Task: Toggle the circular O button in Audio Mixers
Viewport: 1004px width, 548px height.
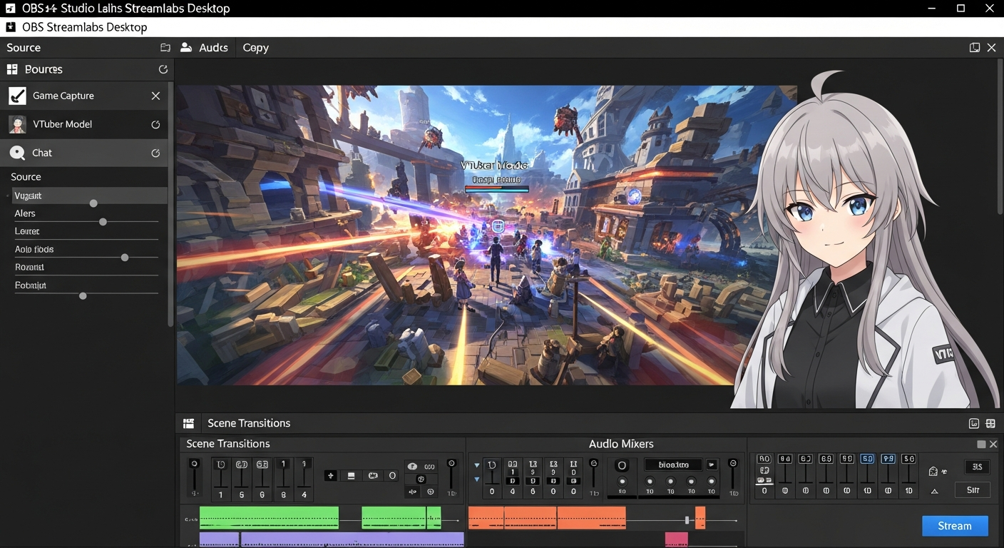Action: [x=622, y=465]
